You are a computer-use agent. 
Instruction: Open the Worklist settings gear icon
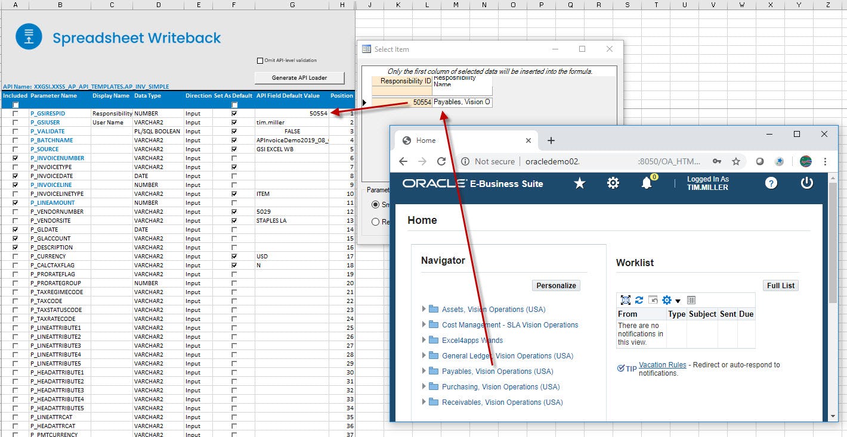point(666,300)
